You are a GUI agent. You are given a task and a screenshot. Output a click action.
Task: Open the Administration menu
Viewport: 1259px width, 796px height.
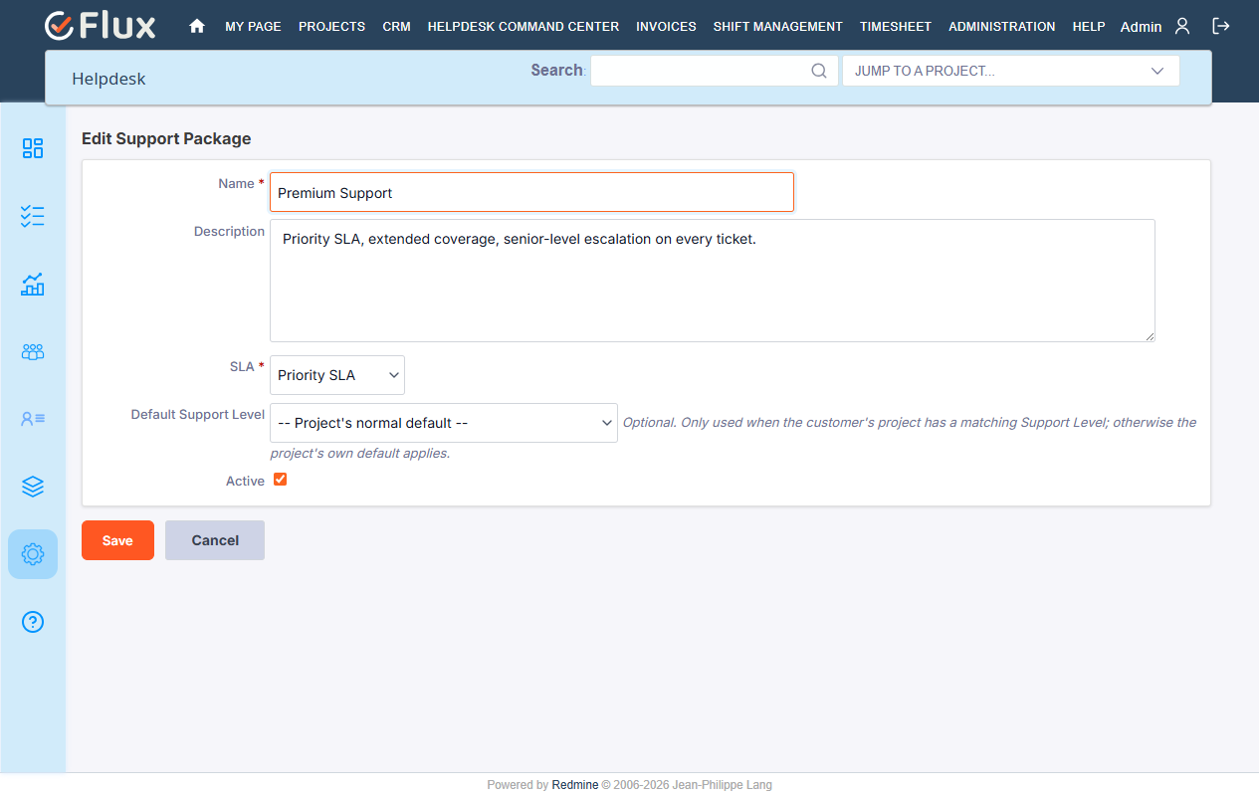1002,27
